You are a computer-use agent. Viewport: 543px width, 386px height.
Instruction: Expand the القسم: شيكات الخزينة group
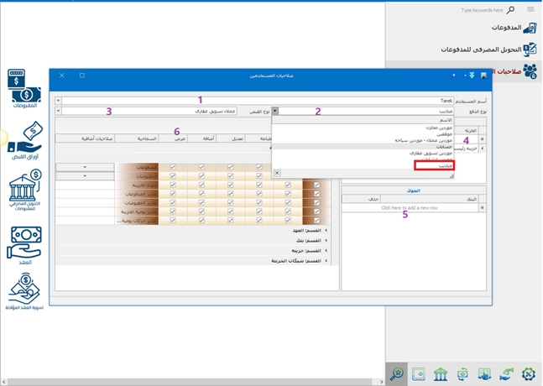click(x=327, y=261)
